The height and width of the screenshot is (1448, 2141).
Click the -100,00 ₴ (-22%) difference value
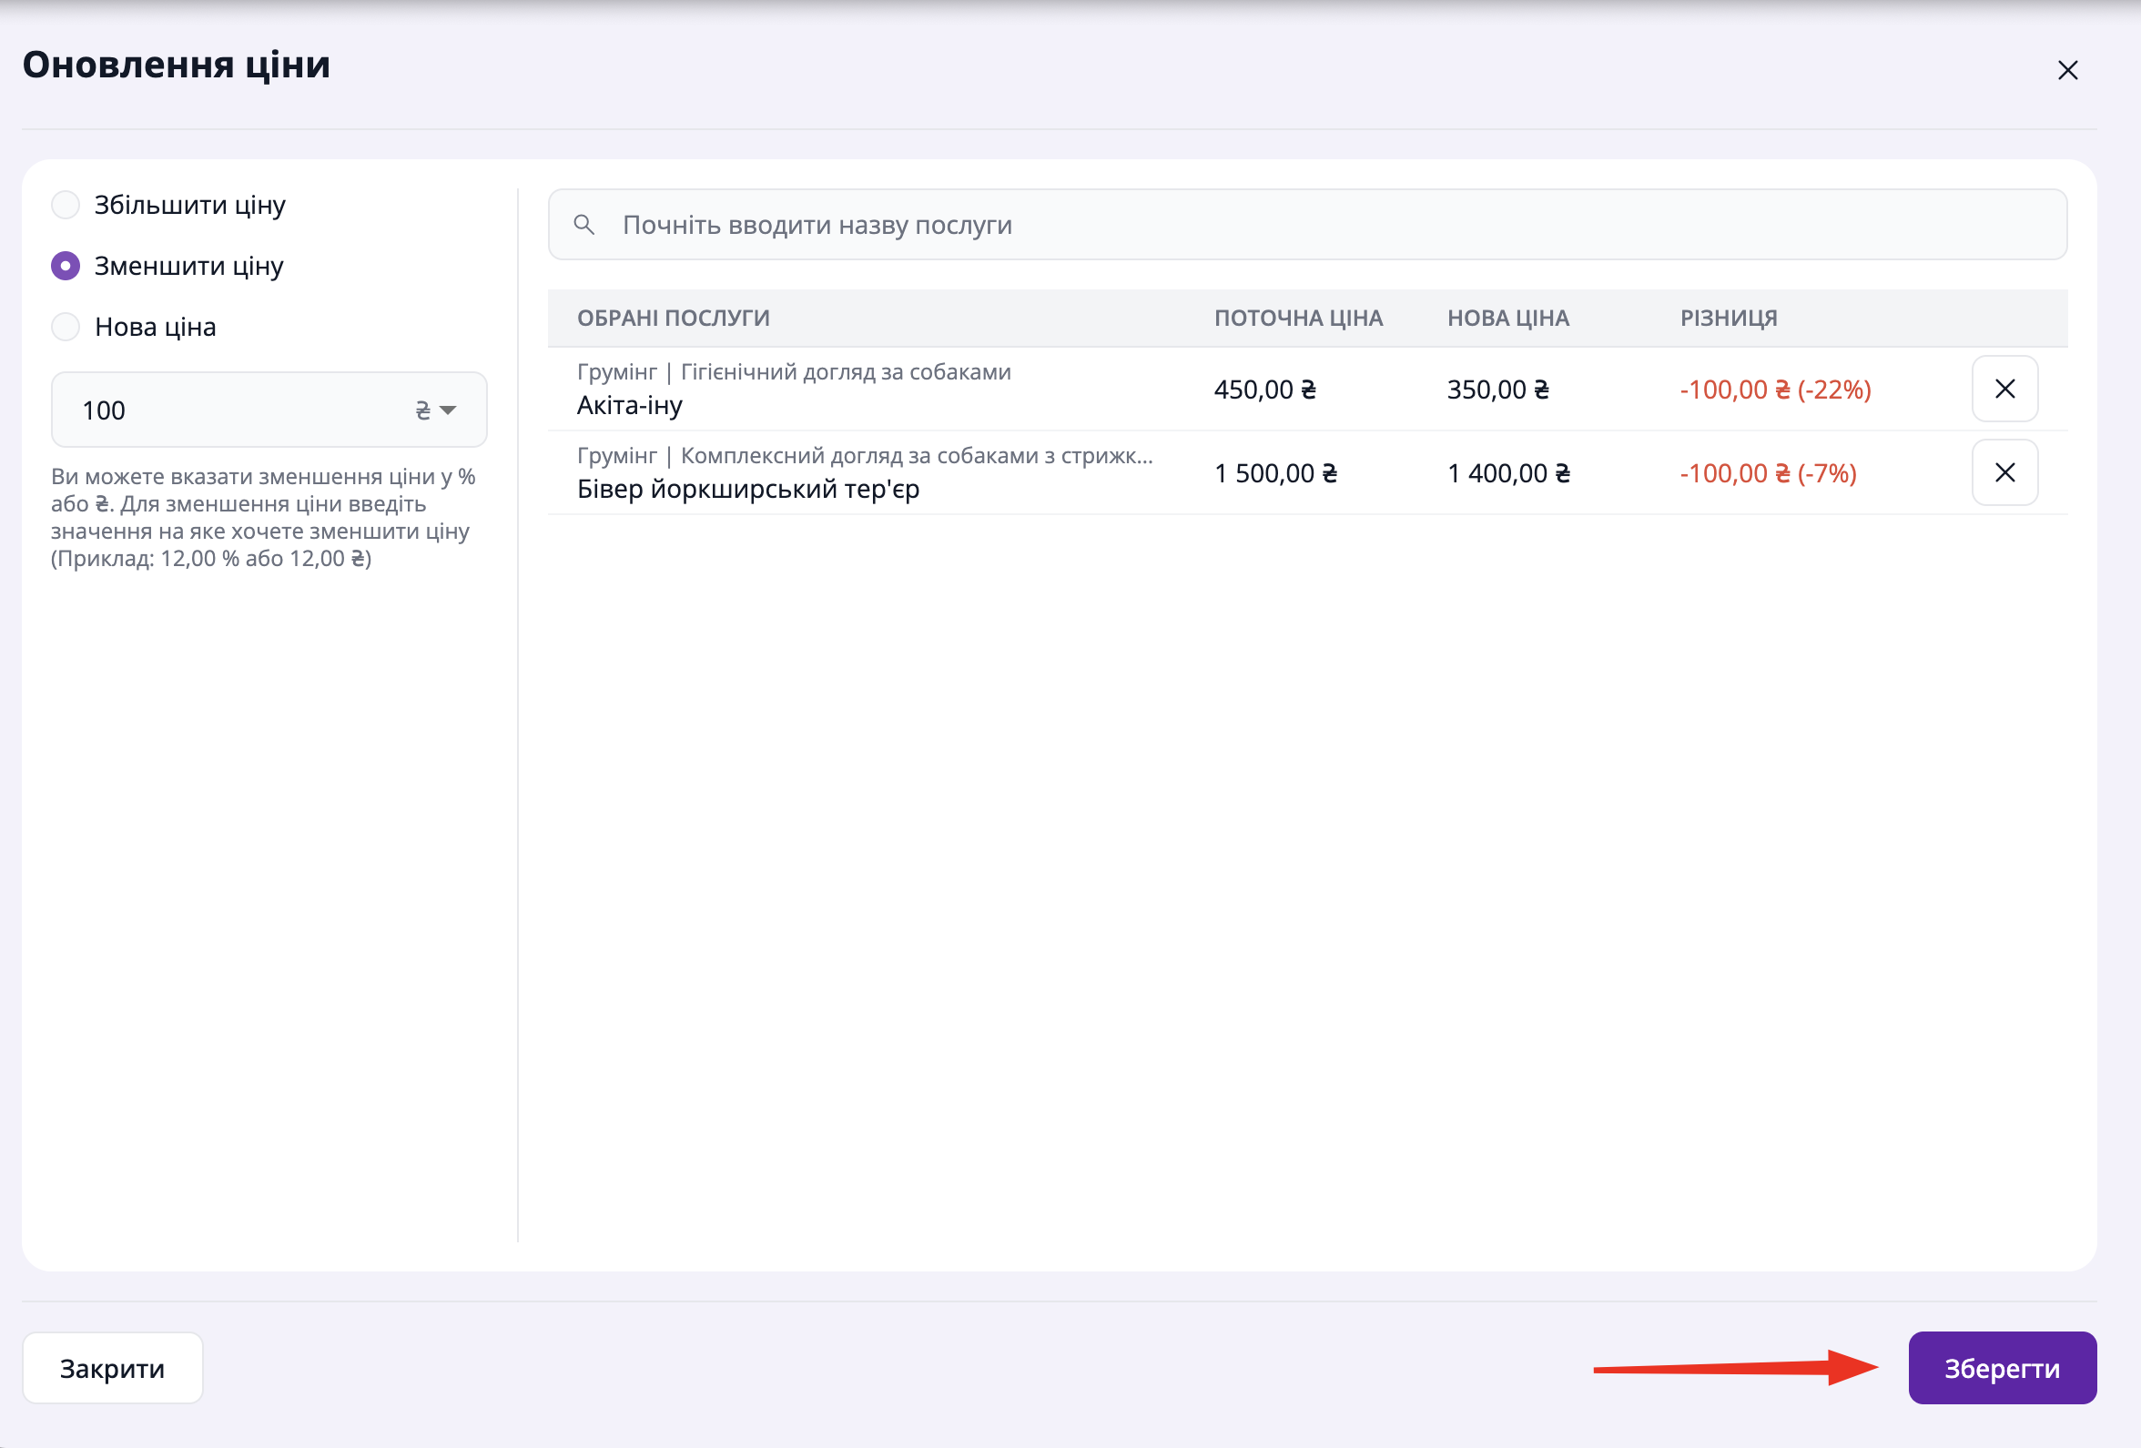[1774, 390]
